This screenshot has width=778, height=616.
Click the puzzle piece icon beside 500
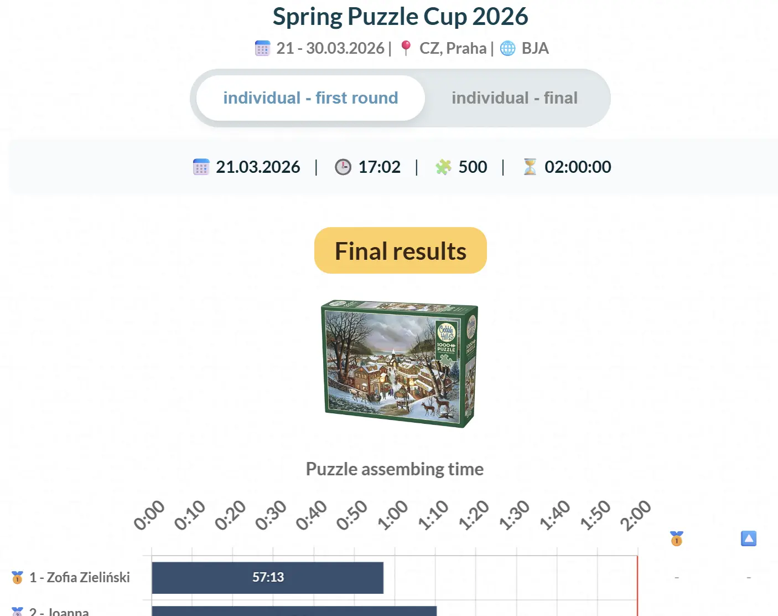(443, 167)
